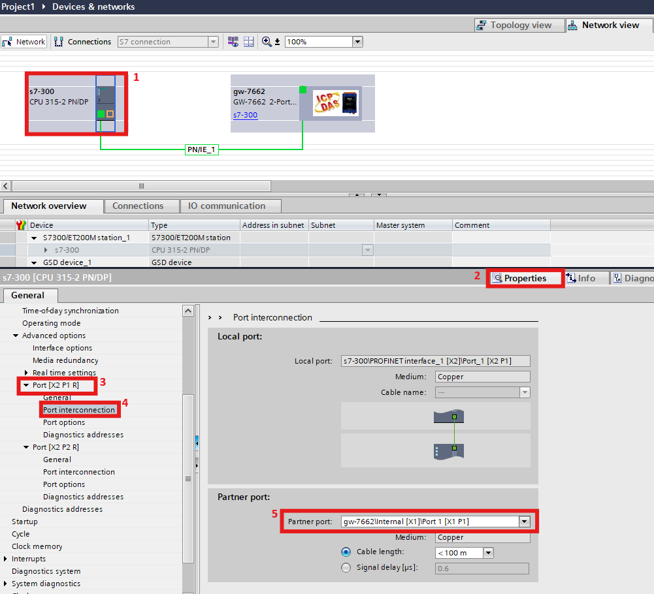Collapse the Port [X2 P1 R] tree node
The width and height of the screenshot is (654, 594).
pyautogui.click(x=26, y=385)
